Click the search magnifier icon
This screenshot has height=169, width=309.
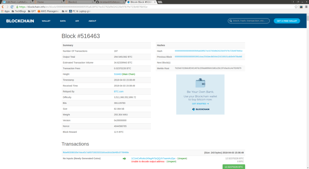[231, 21]
